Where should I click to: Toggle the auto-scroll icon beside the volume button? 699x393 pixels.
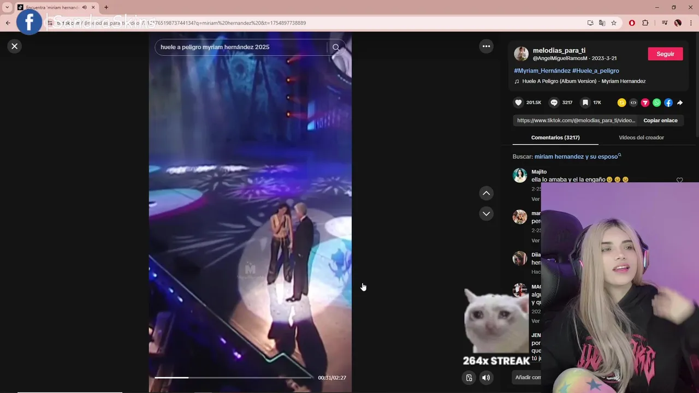click(x=469, y=378)
